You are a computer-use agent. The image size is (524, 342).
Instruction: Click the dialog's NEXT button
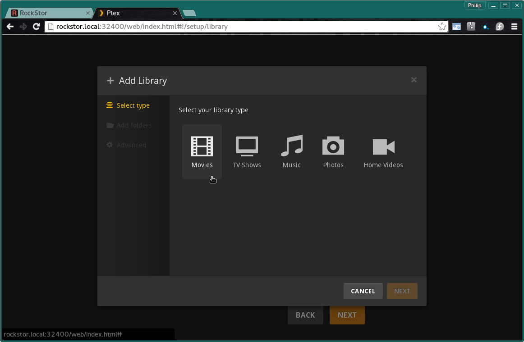pyautogui.click(x=402, y=291)
